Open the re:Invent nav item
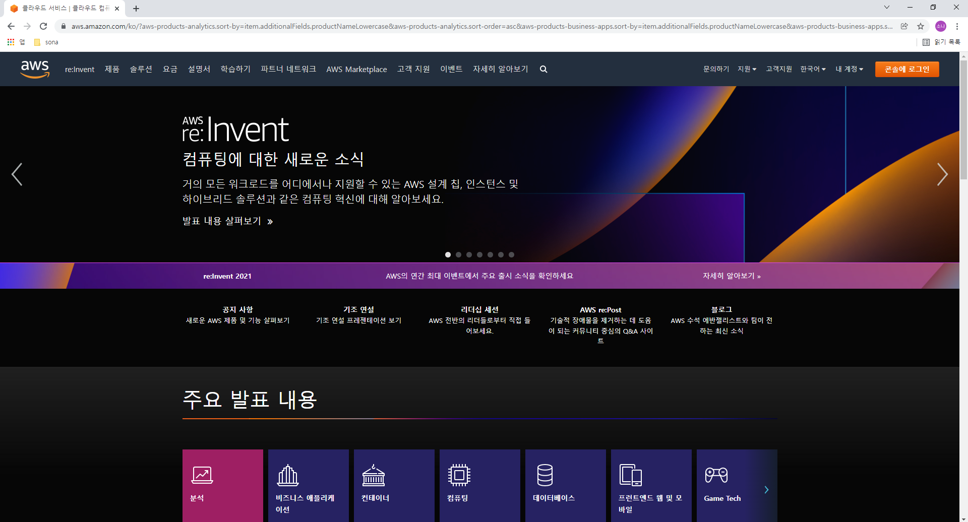 tap(80, 69)
